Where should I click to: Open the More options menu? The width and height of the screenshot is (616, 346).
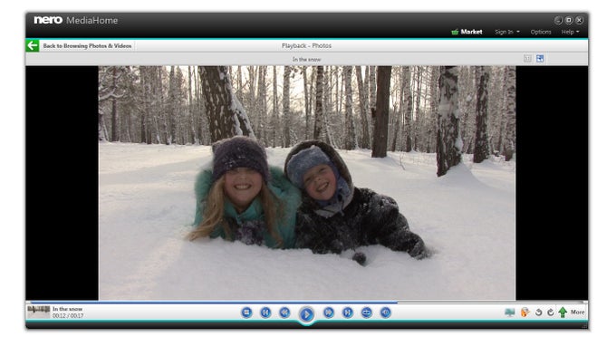click(577, 312)
